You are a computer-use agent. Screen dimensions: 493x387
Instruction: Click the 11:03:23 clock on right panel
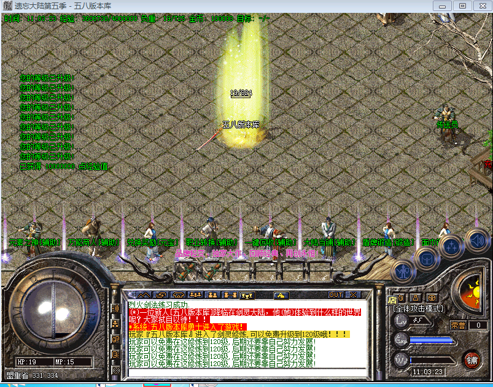click(x=427, y=372)
